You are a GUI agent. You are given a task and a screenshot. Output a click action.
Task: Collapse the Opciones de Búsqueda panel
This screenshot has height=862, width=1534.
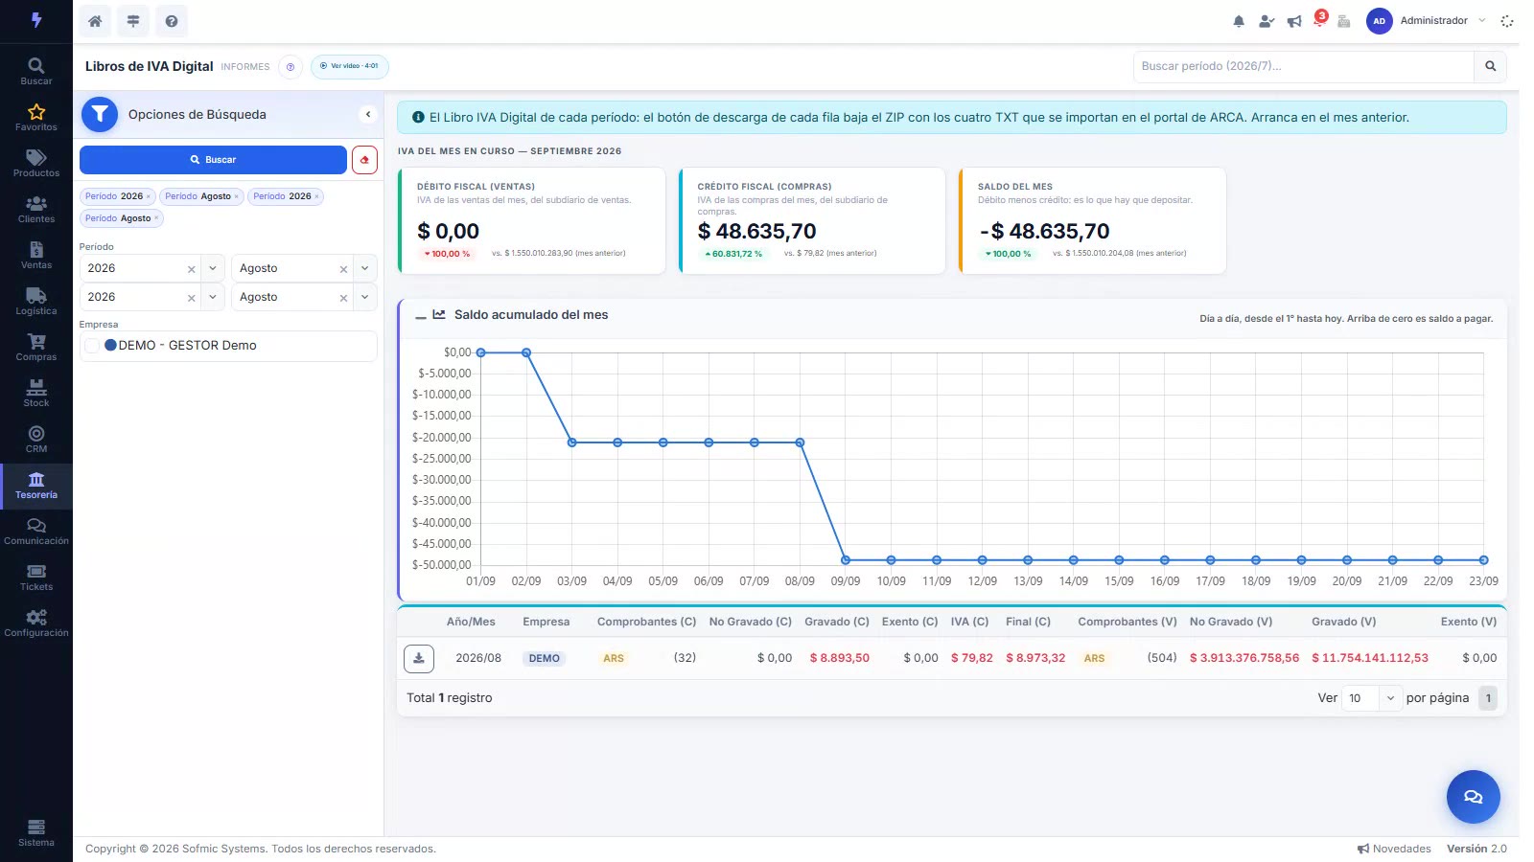[x=368, y=114]
